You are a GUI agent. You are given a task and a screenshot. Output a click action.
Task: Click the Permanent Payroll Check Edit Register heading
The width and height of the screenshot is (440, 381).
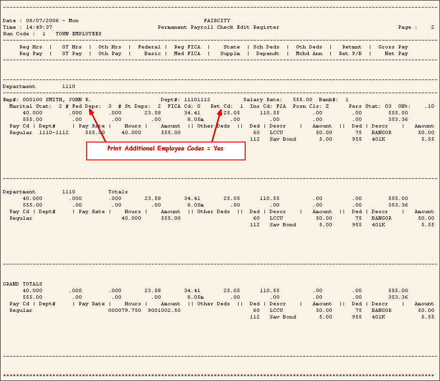[x=218, y=27]
